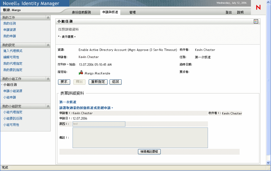This screenshot has height=171, width=271.
Task: Open 小組代理指定 link
Action: 13,112
